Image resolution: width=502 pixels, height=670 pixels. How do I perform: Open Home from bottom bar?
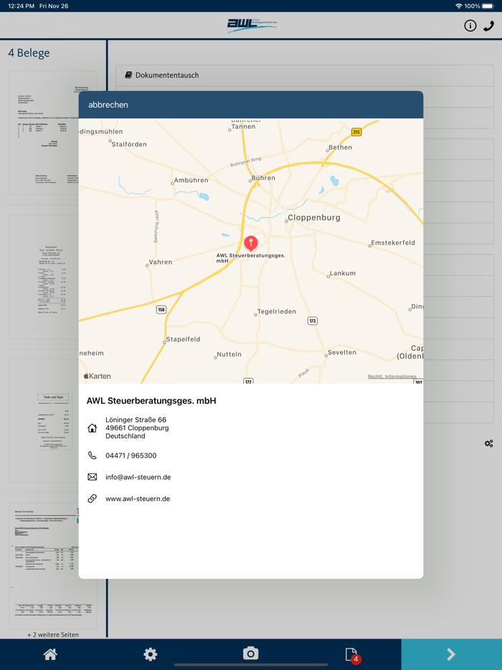50,654
